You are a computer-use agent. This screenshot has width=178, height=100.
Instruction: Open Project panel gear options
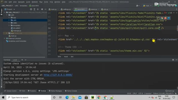[x=42, y=9]
